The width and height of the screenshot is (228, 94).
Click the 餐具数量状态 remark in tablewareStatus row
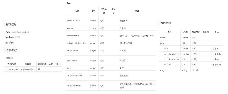pyautogui.click(x=137, y=86)
